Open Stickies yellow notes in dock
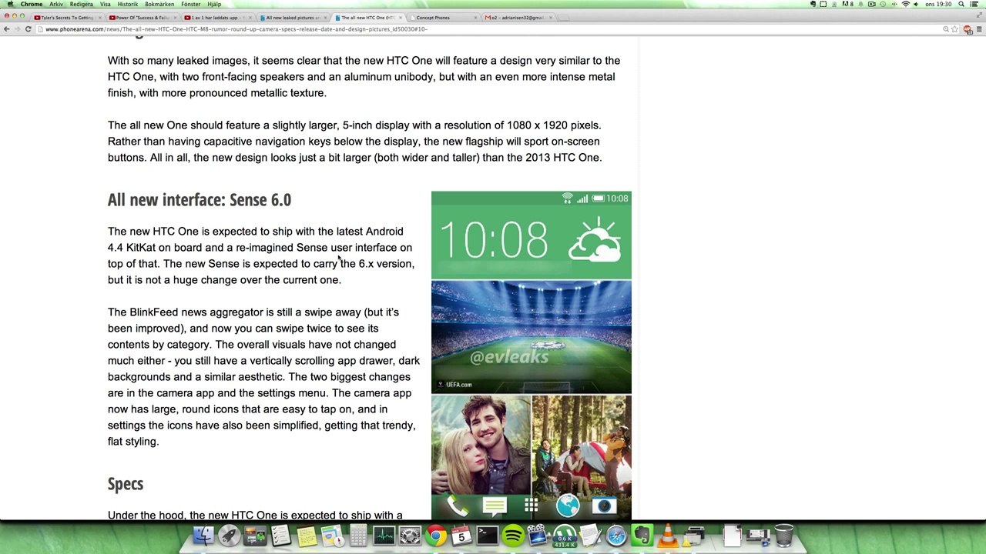Screen dimensions: 986x554 (x=307, y=535)
